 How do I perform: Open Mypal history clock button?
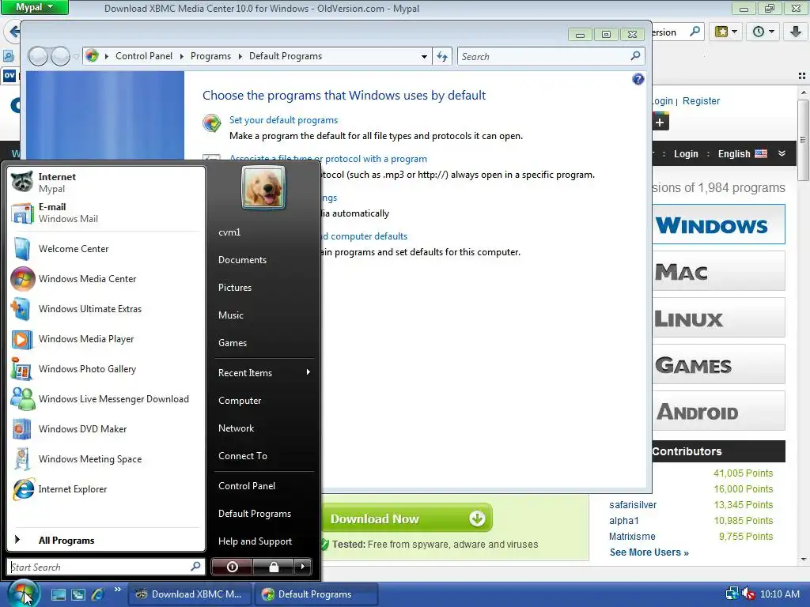click(x=763, y=32)
